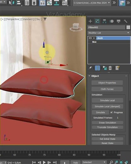
Task: Click the red X axis gizmo arrow
Action: [63, 65]
